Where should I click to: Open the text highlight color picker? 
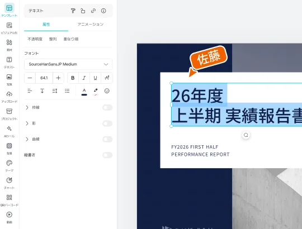[x=96, y=92]
